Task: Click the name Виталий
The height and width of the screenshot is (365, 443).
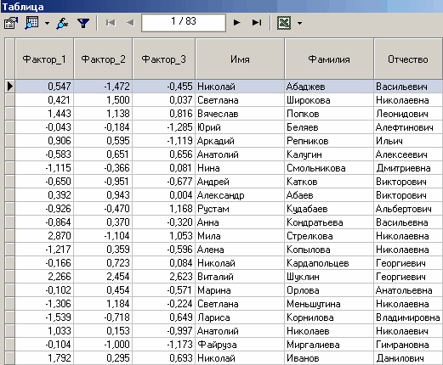Action: pyautogui.click(x=215, y=277)
